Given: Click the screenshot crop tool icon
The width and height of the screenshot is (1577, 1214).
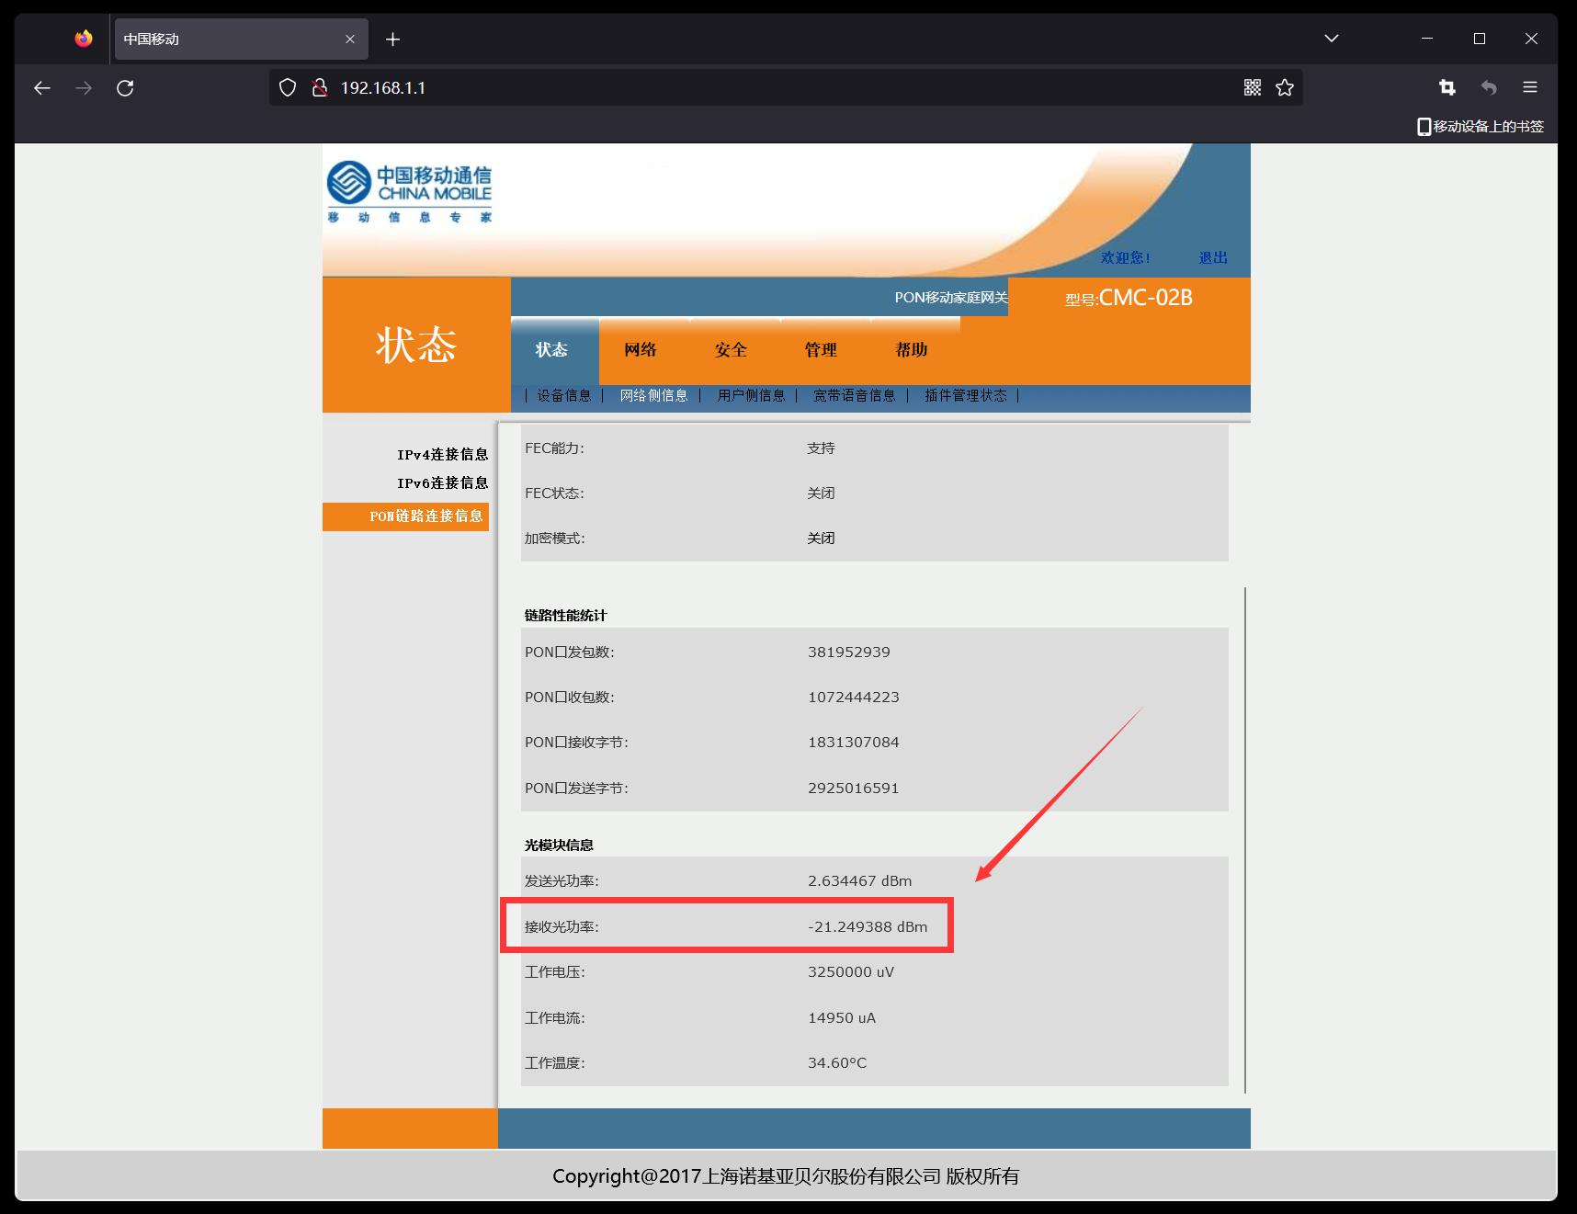Looking at the screenshot, I should pyautogui.click(x=1447, y=88).
